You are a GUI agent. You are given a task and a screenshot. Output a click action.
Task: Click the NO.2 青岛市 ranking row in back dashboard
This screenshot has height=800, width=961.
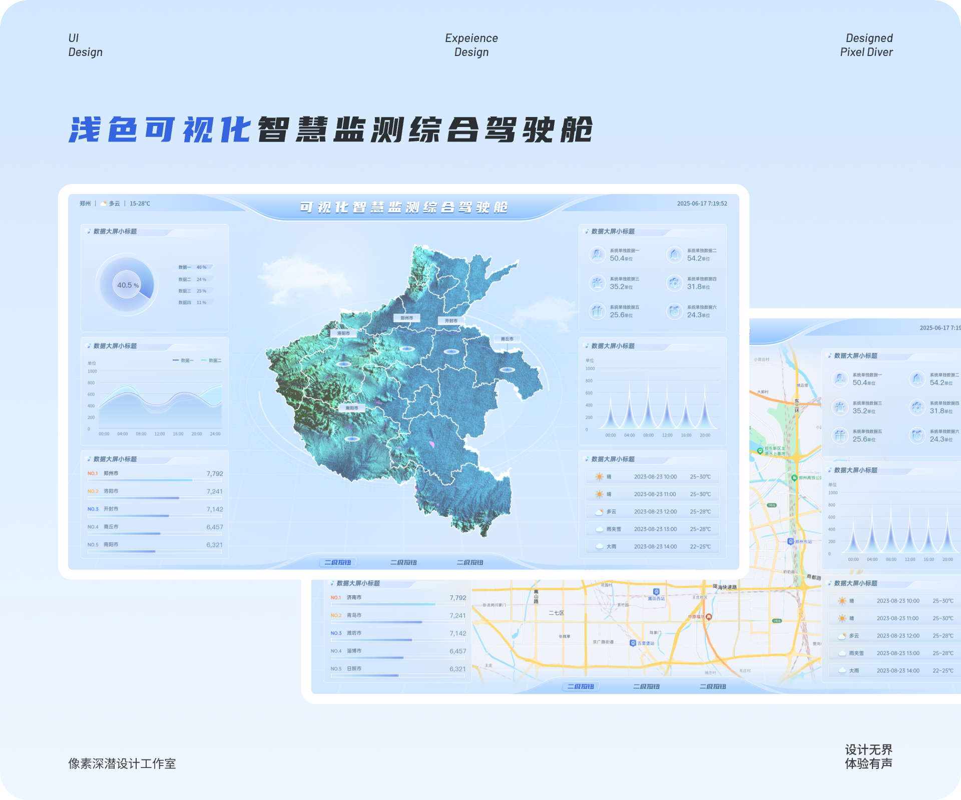[398, 618]
